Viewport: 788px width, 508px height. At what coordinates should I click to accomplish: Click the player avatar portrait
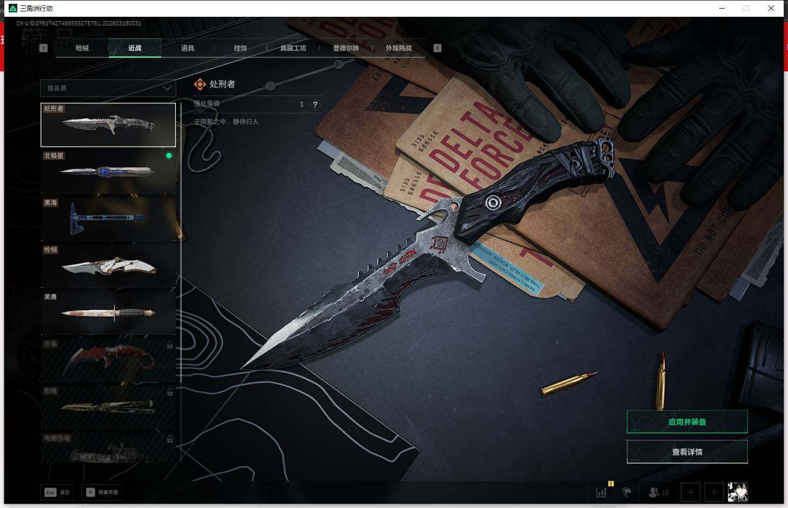(x=737, y=492)
